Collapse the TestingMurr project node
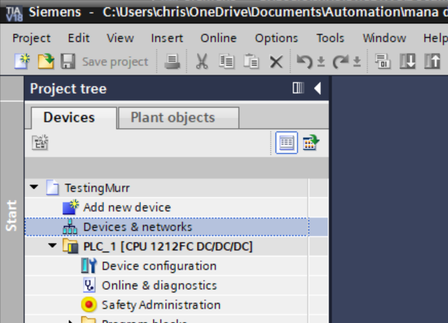Image resolution: width=448 pixels, height=323 pixels. point(34,188)
